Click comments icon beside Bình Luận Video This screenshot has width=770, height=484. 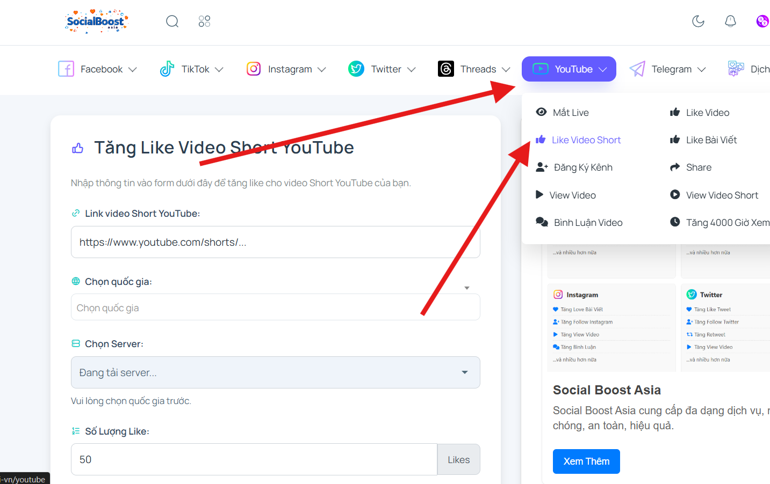(542, 222)
